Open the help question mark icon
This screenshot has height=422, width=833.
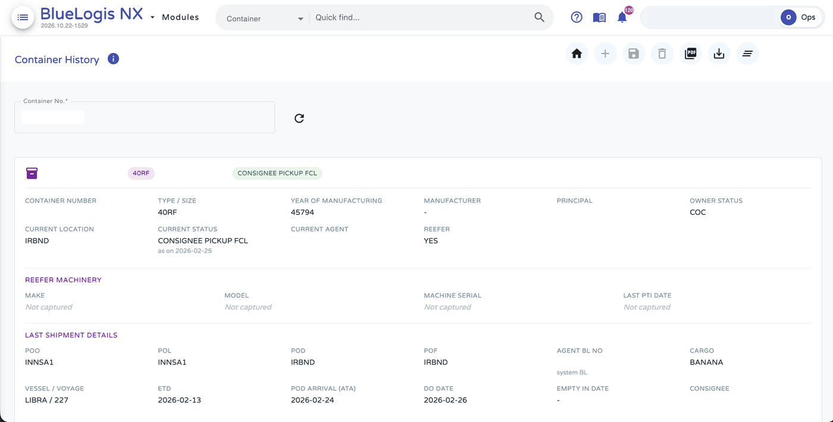click(x=577, y=17)
